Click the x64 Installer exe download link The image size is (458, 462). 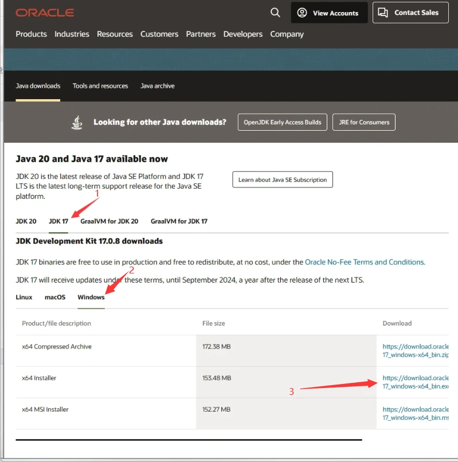tap(416, 382)
